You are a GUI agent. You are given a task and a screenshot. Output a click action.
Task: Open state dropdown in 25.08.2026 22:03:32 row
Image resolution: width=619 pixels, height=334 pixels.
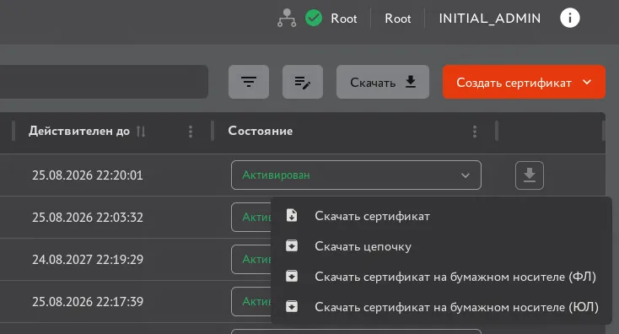point(251,217)
